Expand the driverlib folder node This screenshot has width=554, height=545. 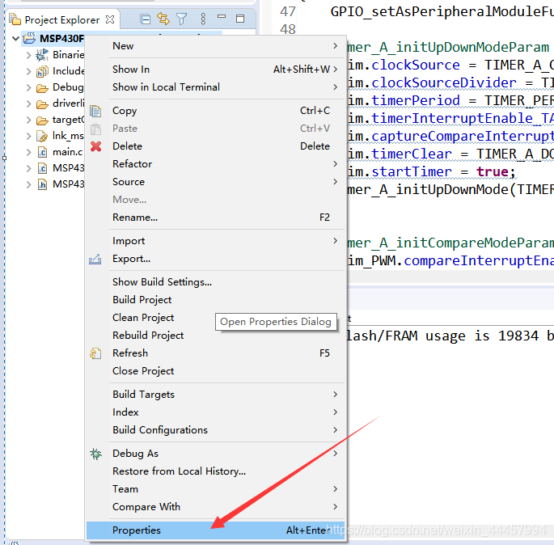click(29, 104)
